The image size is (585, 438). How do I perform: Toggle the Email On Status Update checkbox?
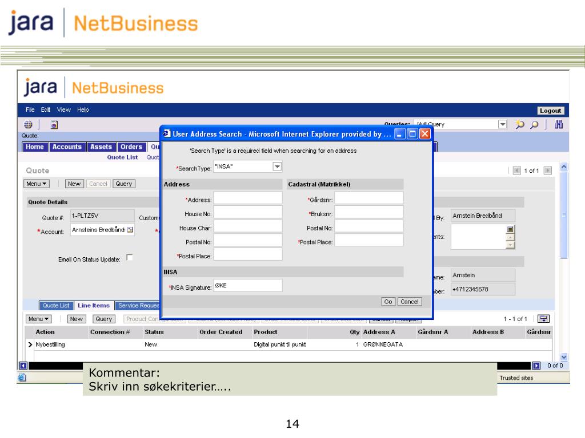click(130, 257)
